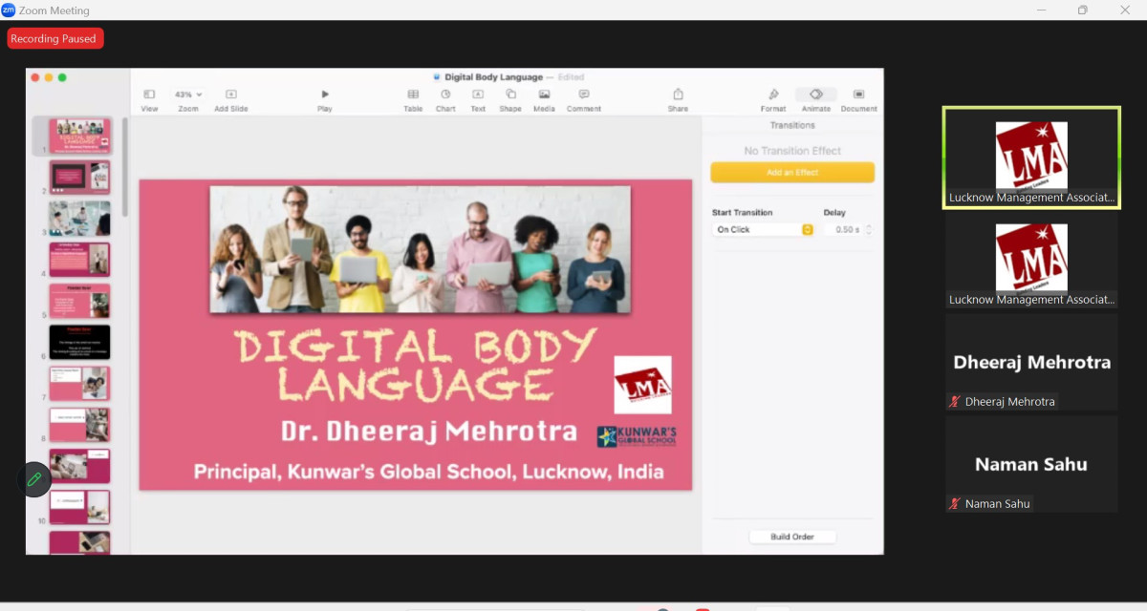Screen dimensions: 1147x611
Task: Select the Naman Sahu participant tile
Action: click(x=1031, y=464)
